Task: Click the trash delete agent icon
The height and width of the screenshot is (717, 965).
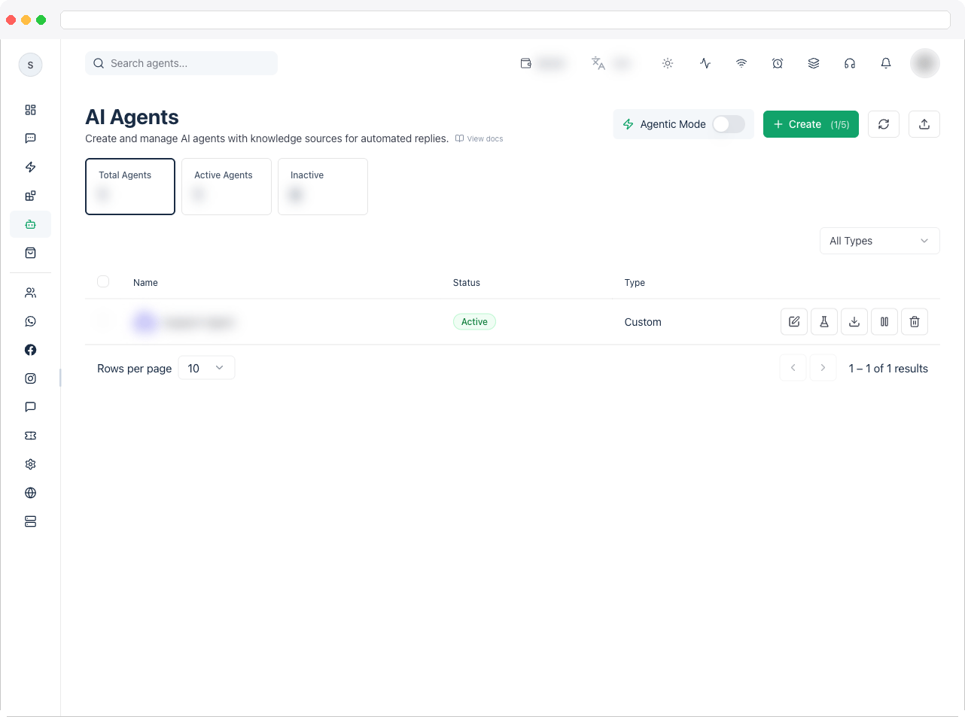Action: [915, 322]
